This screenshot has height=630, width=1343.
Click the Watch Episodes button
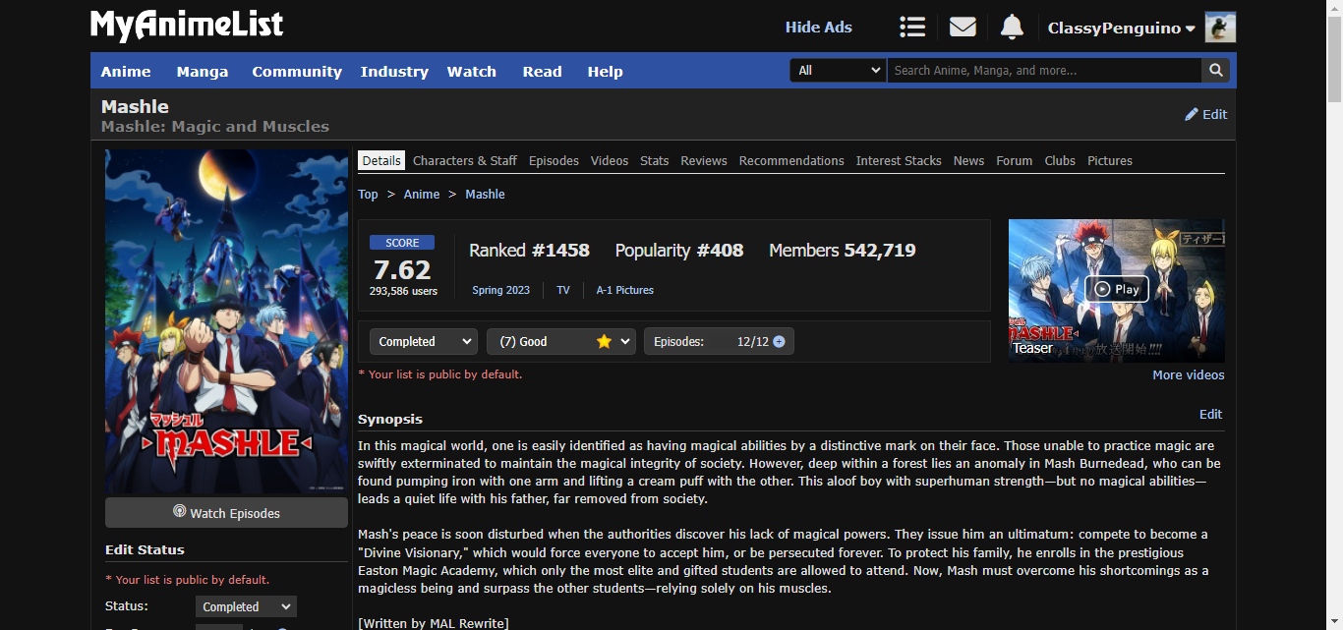point(226,513)
